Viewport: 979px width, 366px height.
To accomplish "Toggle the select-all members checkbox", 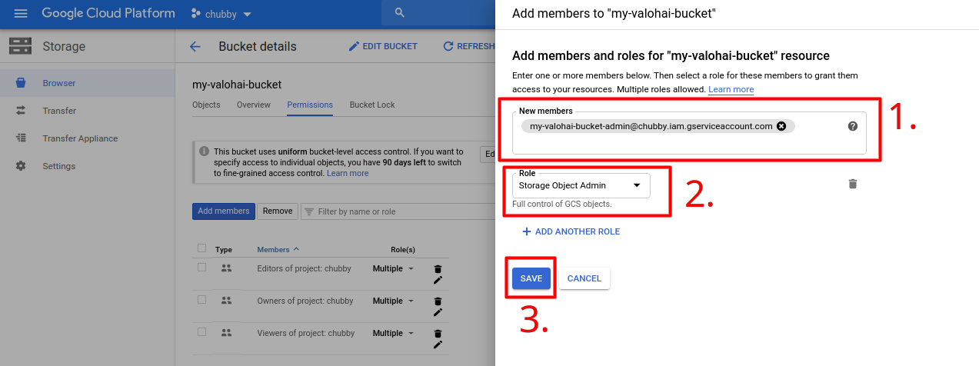I will coord(202,248).
